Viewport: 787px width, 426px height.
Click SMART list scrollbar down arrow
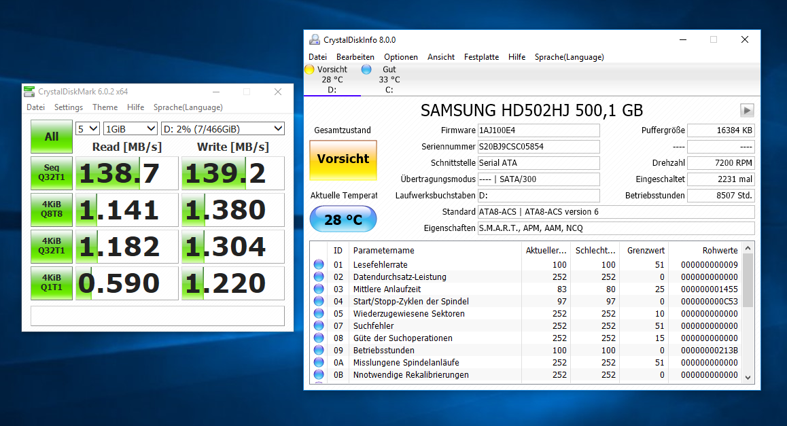748,377
